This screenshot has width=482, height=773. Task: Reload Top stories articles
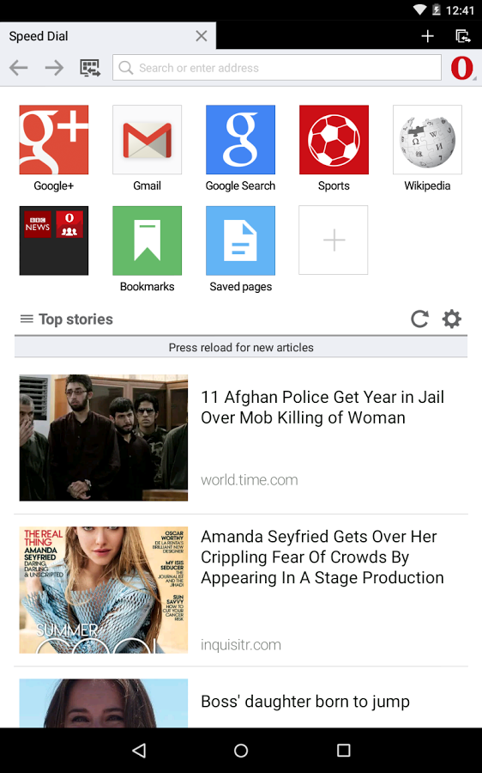point(419,319)
